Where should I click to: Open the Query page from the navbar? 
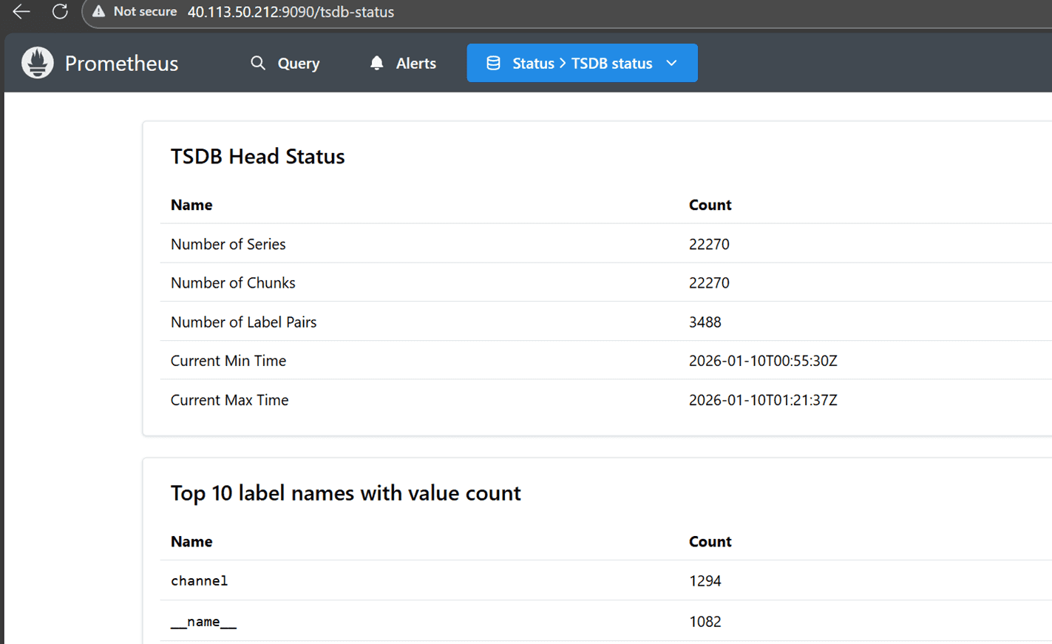(298, 64)
